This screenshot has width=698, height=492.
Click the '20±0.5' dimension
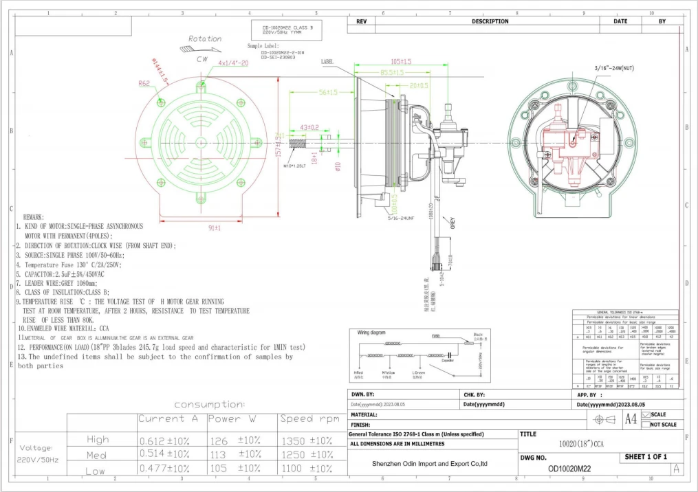click(419, 85)
